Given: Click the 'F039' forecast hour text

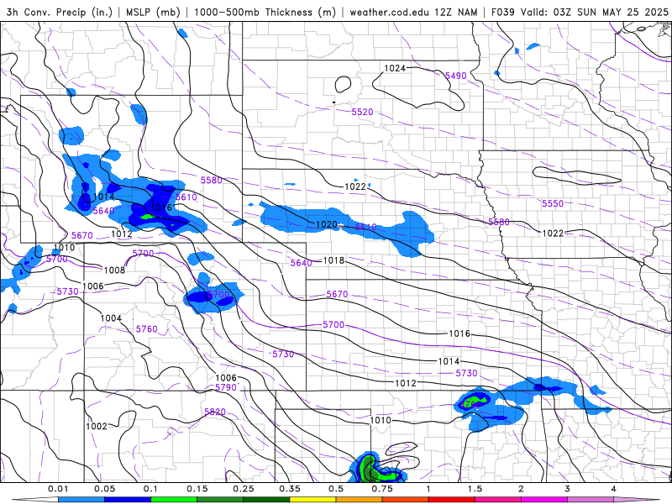Looking at the screenshot, I should pos(502,12).
